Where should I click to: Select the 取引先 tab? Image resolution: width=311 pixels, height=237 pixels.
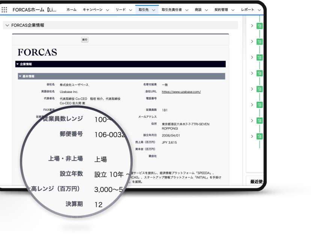tap(143, 10)
